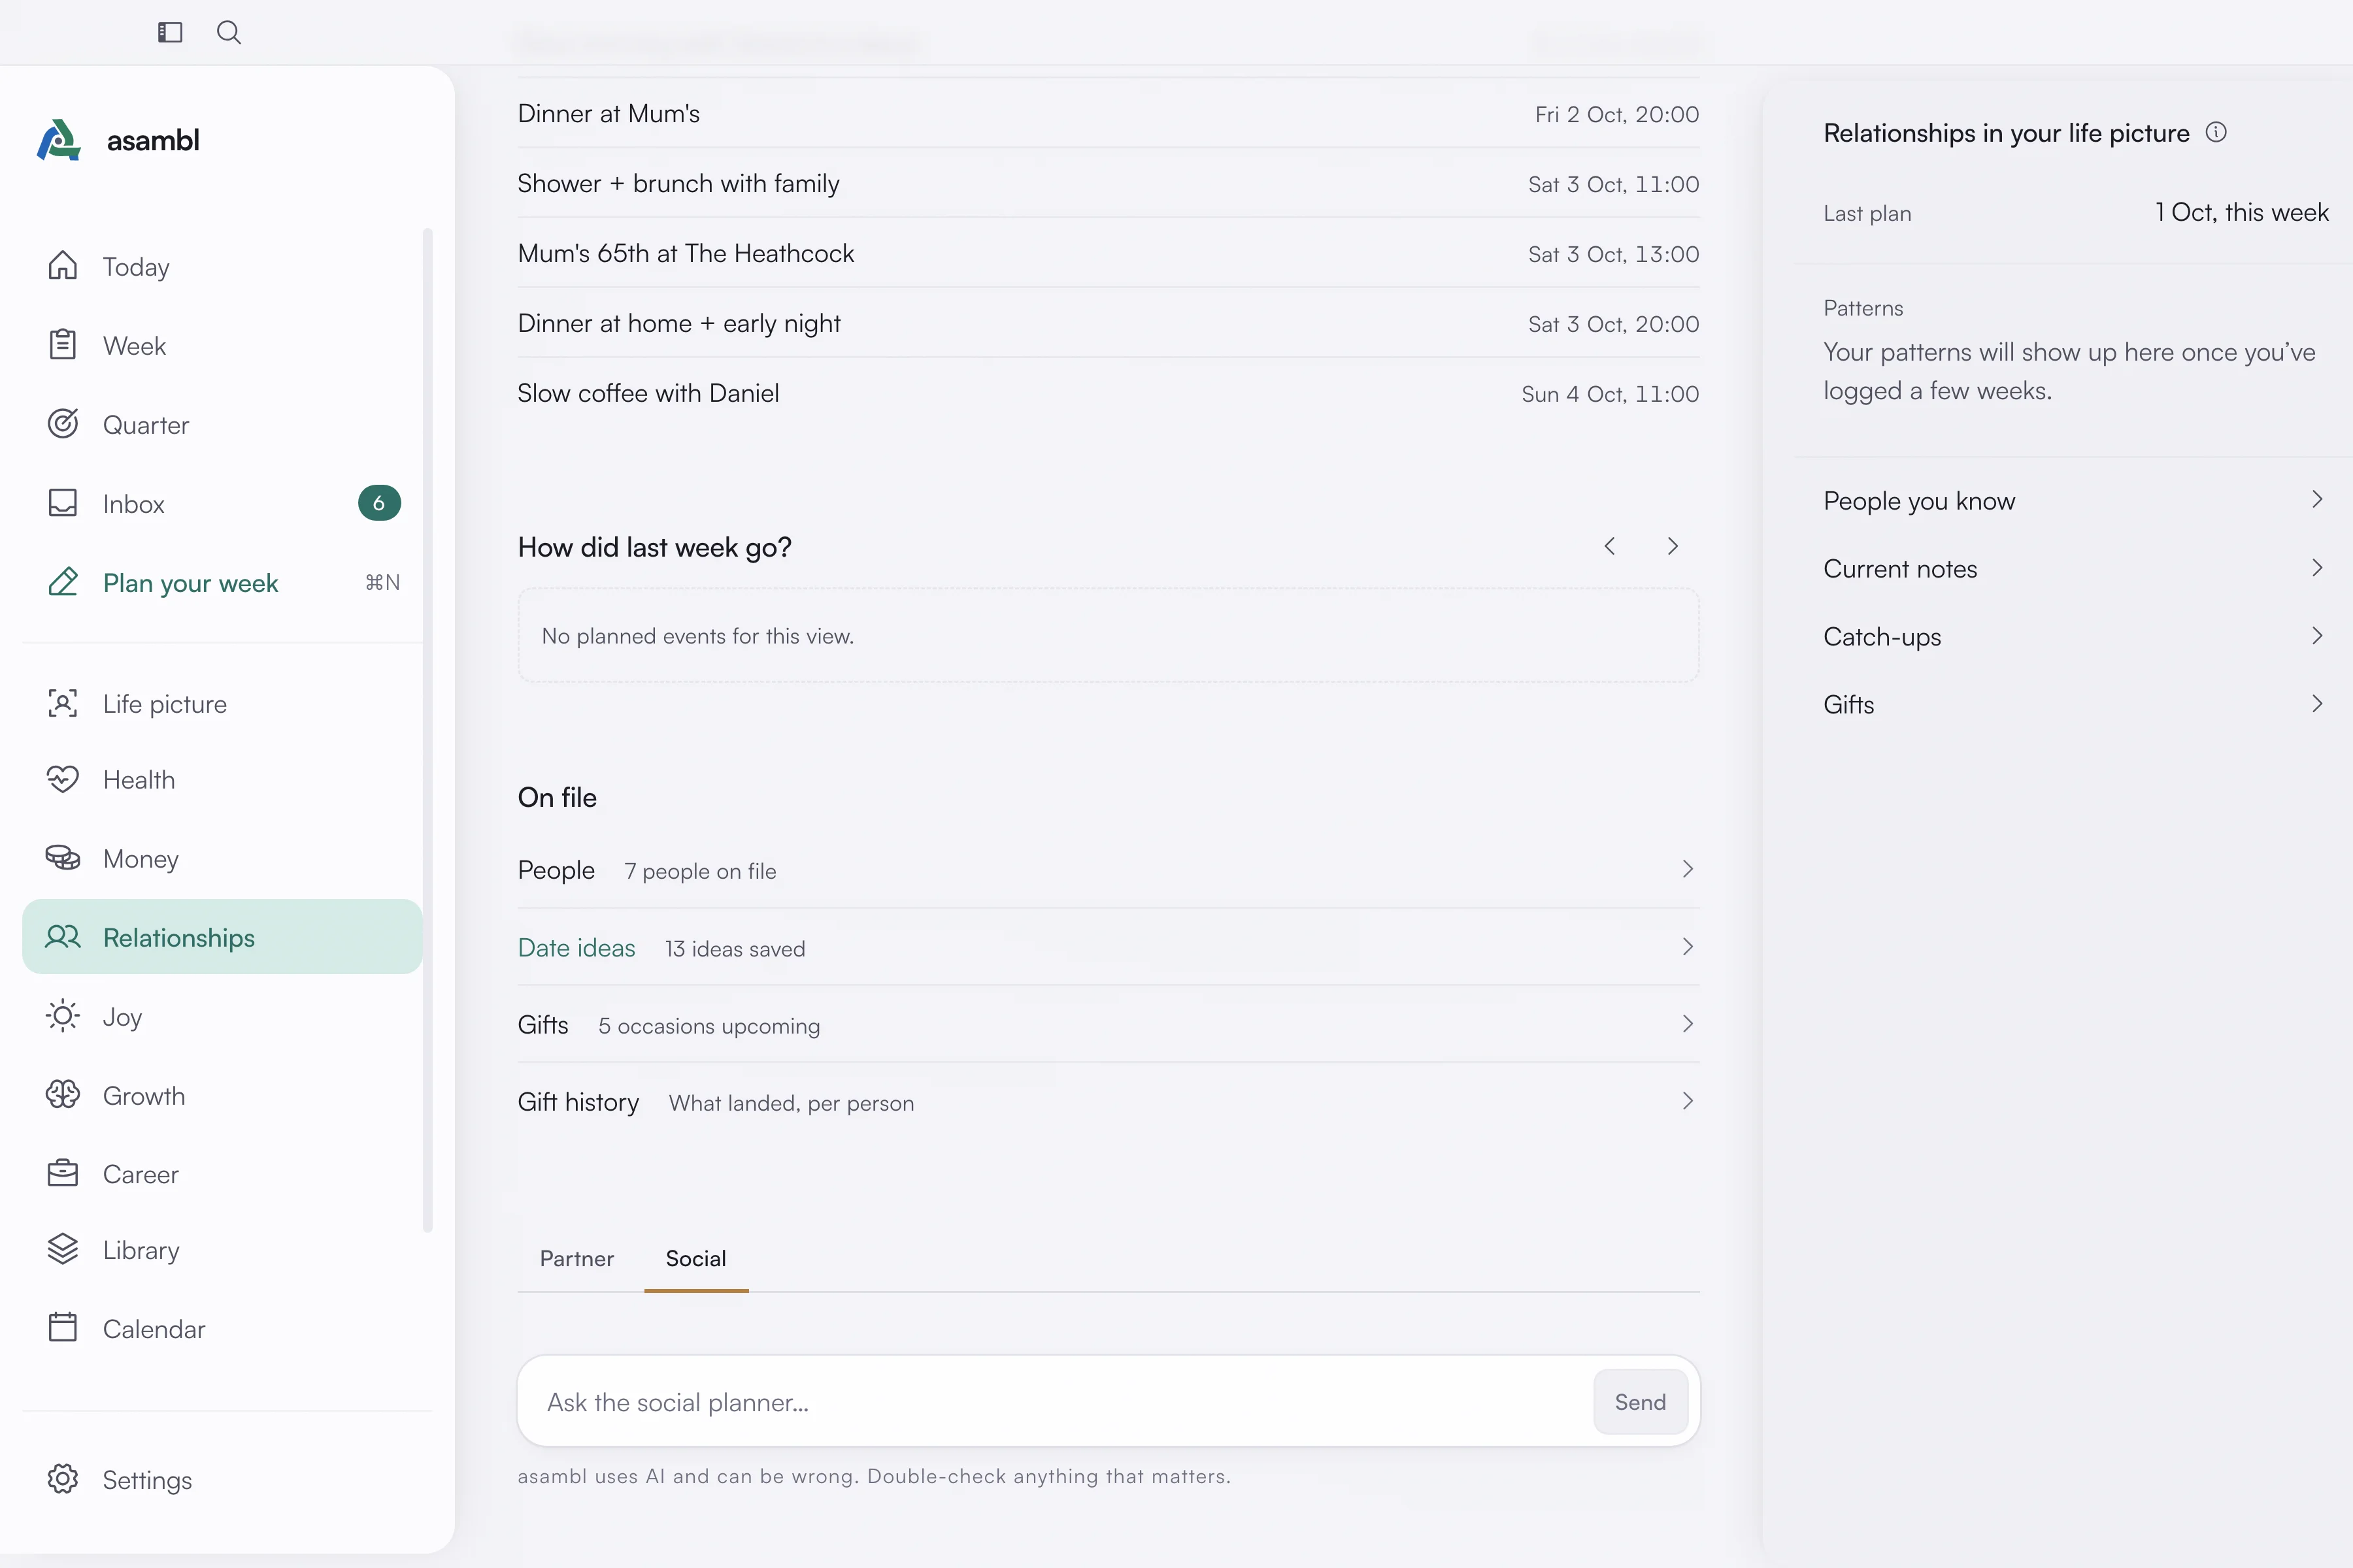This screenshot has height=1568, width=2353.
Task: Expand the Date ideas row
Action: [x=1109, y=948]
